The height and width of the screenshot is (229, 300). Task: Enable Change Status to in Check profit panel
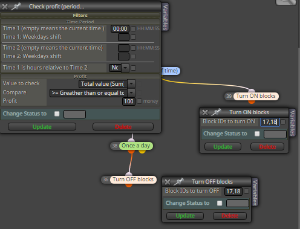tap(57, 114)
